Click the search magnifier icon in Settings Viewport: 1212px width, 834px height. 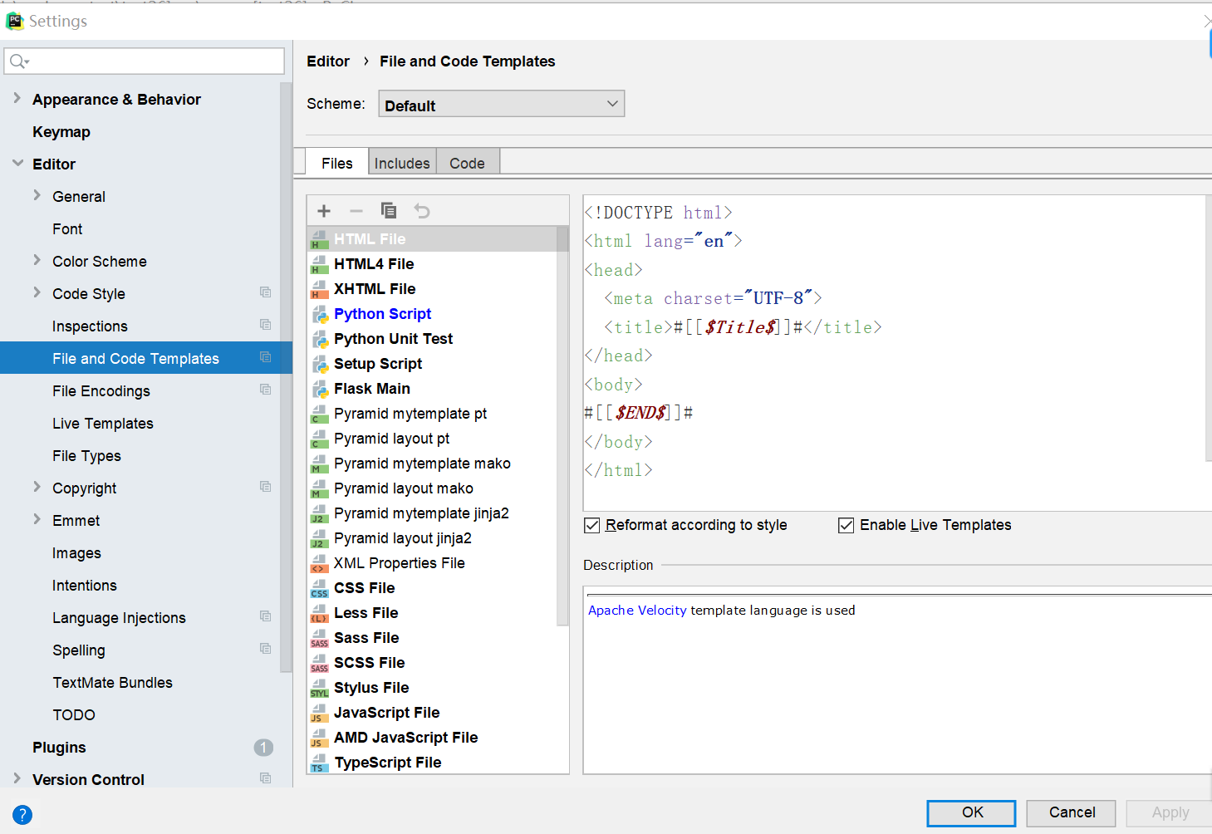coord(18,61)
